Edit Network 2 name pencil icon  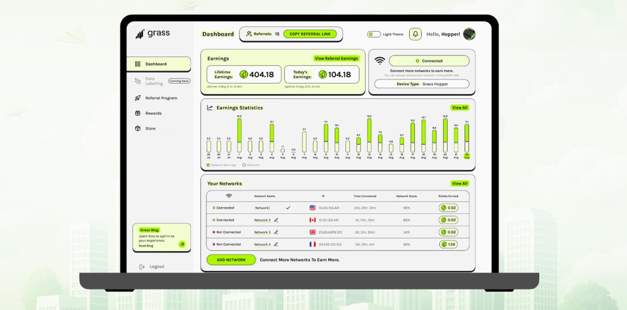[x=276, y=220]
